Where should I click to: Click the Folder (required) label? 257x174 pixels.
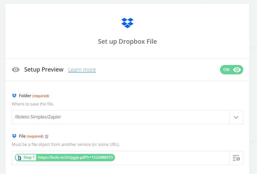[34, 96]
